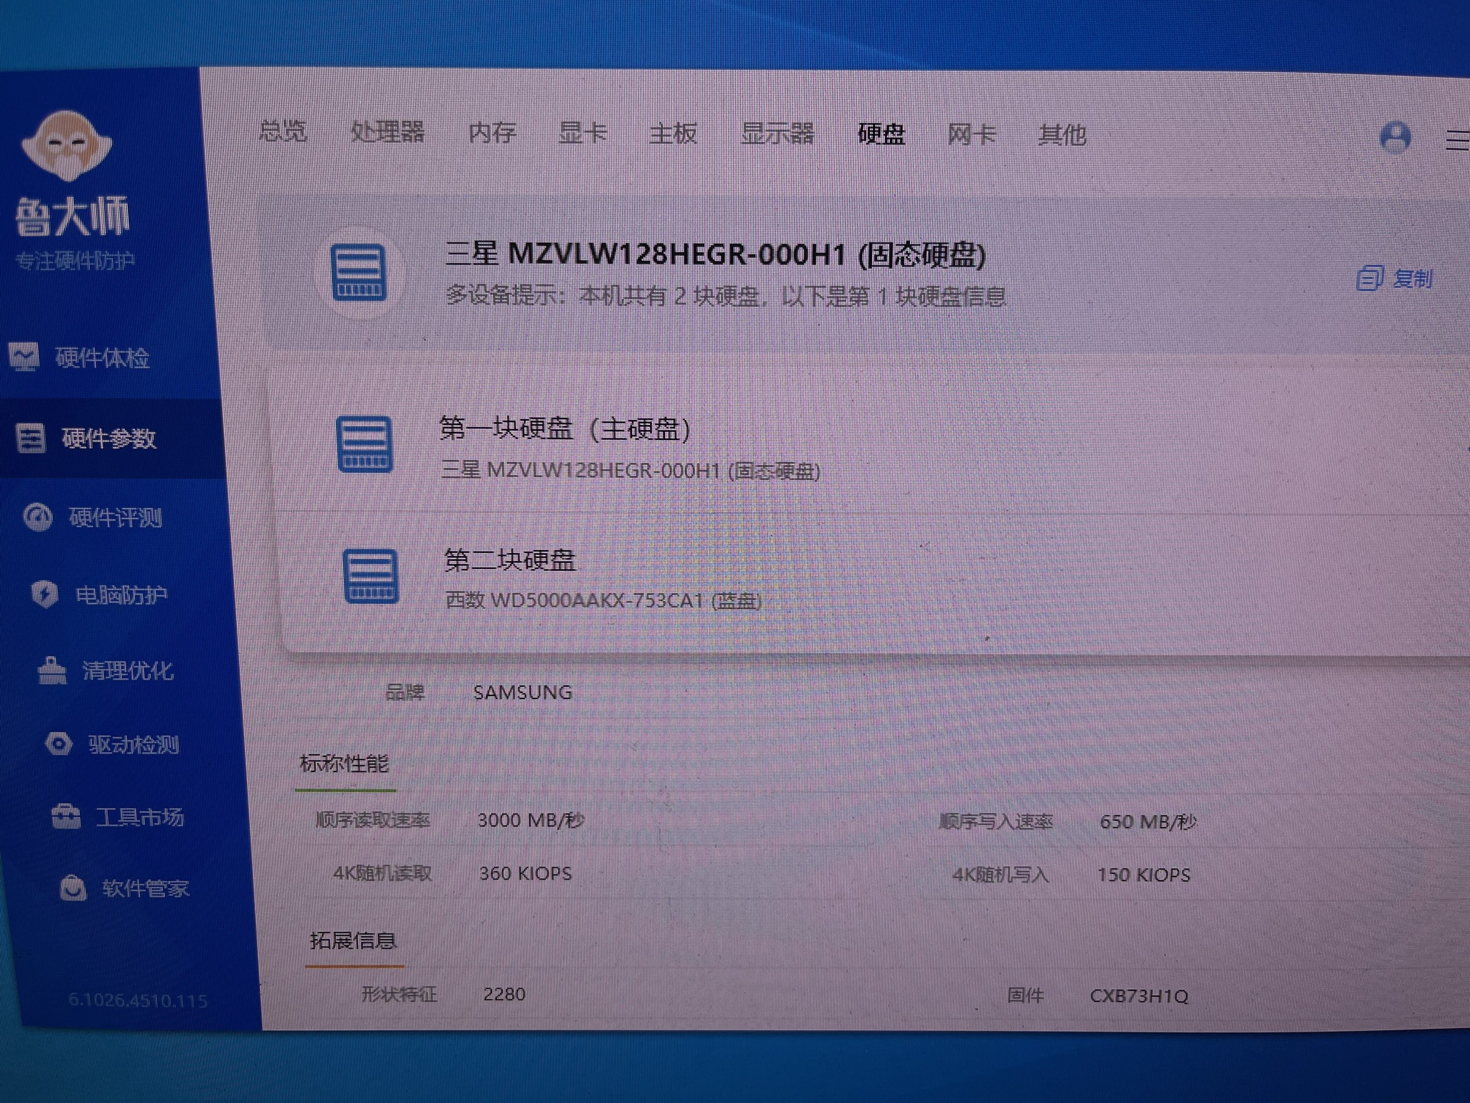The height and width of the screenshot is (1103, 1470).
Task: Open the 显卡 graphics card tab
Action: tap(582, 133)
